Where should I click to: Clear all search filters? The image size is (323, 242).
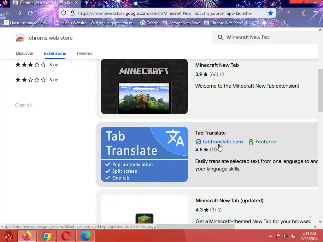(23, 105)
